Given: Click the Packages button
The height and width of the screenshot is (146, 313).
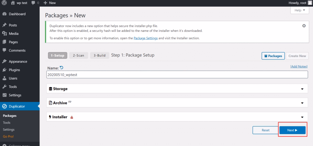Looking at the screenshot, I should [x=273, y=56].
